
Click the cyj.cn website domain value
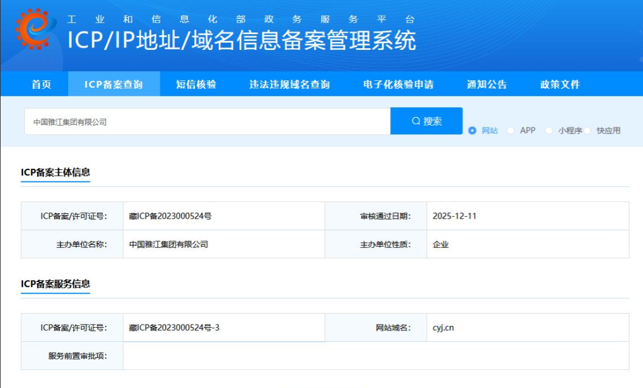tap(443, 328)
